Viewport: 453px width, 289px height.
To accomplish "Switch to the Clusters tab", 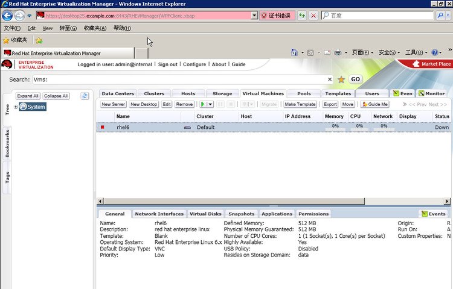I will pos(154,93).
